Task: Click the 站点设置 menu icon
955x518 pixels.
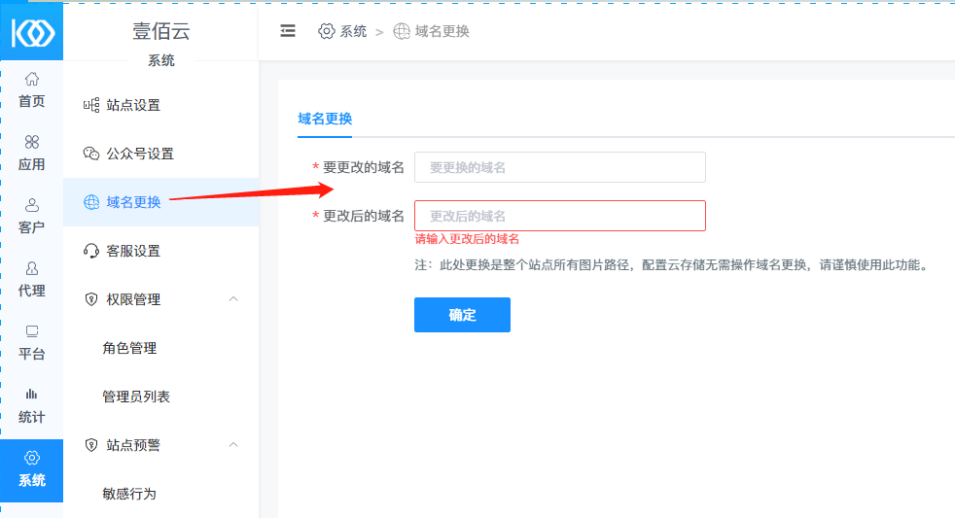Action: 91,105
